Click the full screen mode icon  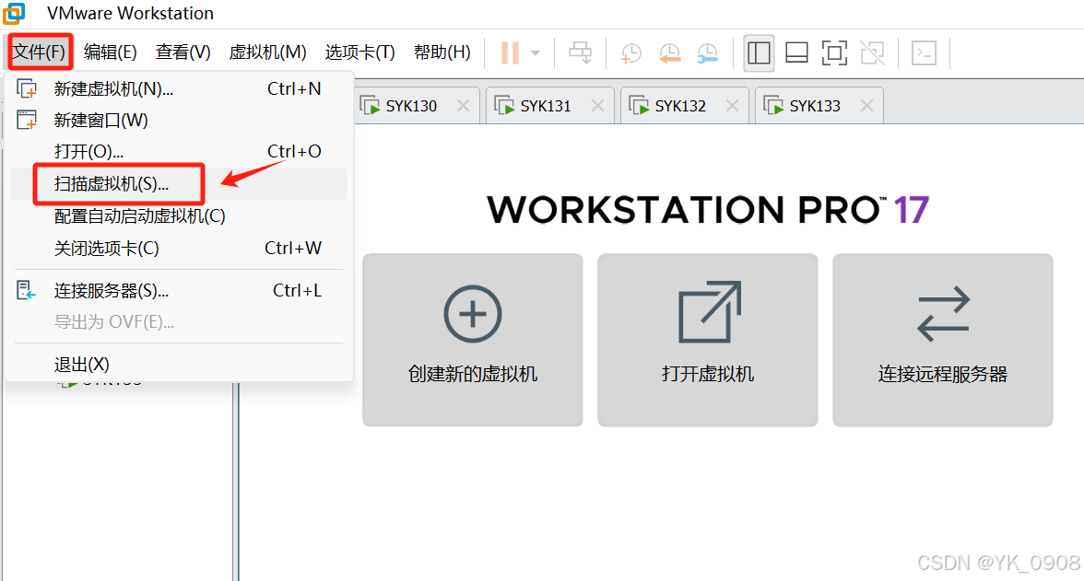click(834, 53)
